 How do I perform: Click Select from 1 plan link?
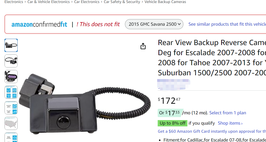(x=227, y=113)
